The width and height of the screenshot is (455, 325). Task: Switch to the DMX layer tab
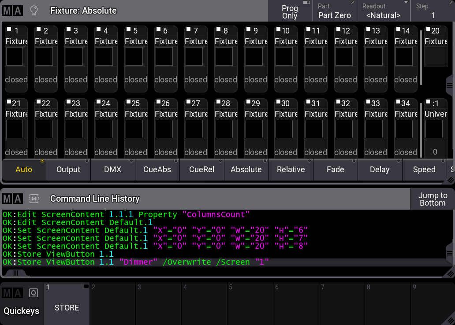click(113, 170)
